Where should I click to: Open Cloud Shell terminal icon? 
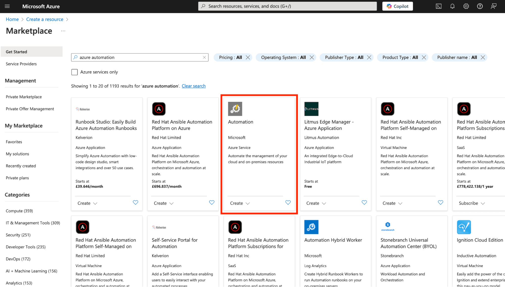[x=439, y=6]
